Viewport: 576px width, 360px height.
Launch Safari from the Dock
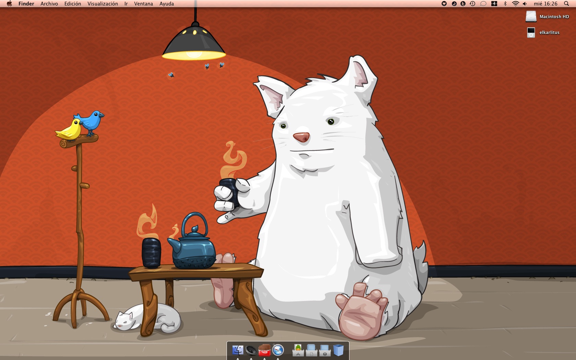(278, 350)
